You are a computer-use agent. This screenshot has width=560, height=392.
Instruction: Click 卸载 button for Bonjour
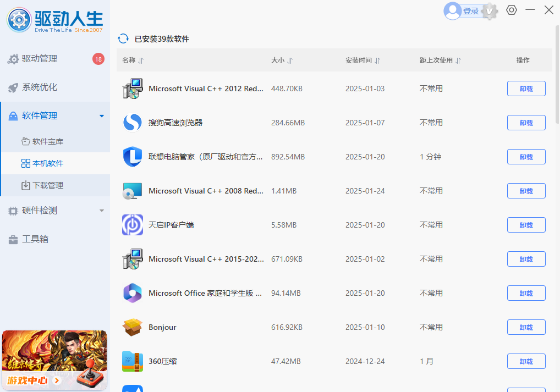pos(526,327)
